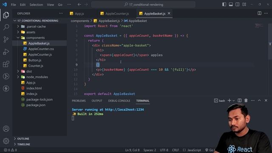Open the new terminal launch profile dropdown
Image resolution: width=272 pixels, height=153 pixels.
234,101
